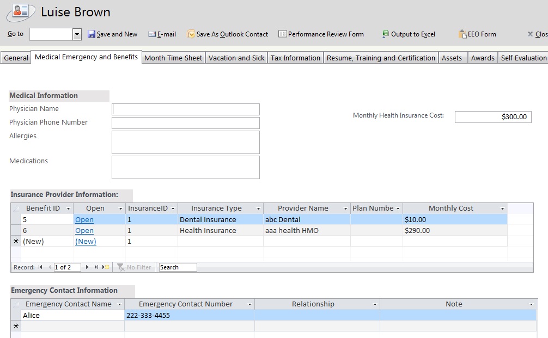Viewport: 548px width, 338px height.
Task: Select all rows in insurance datasheet
Action: click(x=16, y=208)
